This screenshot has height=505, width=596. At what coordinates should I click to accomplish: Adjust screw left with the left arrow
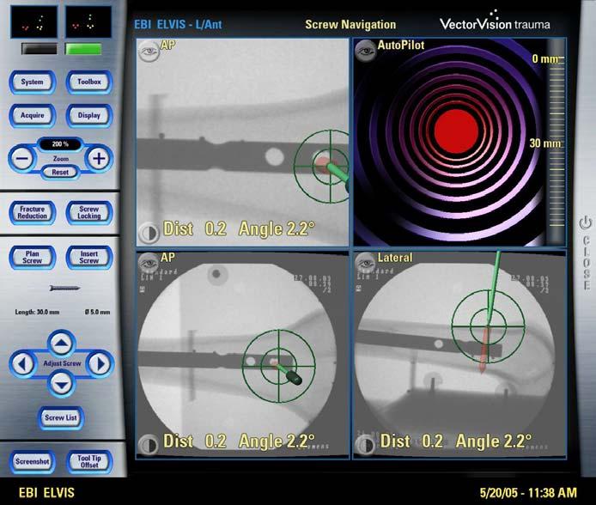click(x=23, y=364)
